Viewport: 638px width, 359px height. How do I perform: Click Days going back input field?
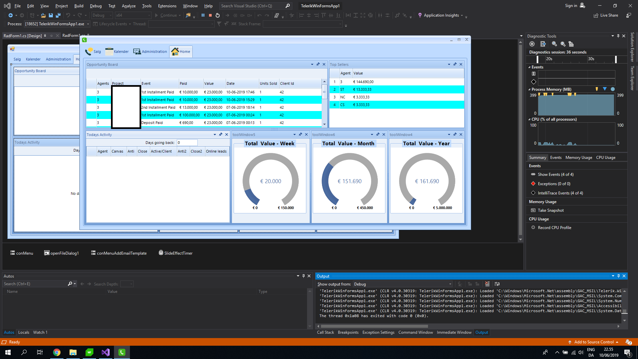[187, 143]
